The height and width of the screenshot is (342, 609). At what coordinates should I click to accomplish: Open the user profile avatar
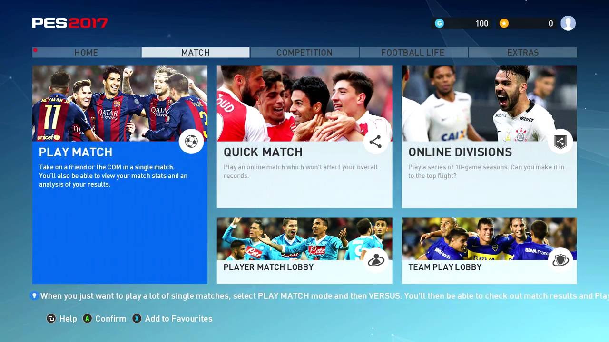568,23
